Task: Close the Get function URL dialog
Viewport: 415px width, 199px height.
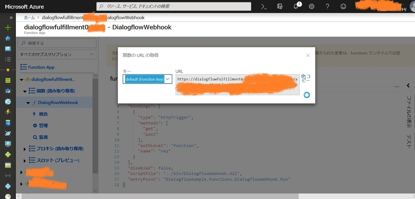Action: point(308,55)
